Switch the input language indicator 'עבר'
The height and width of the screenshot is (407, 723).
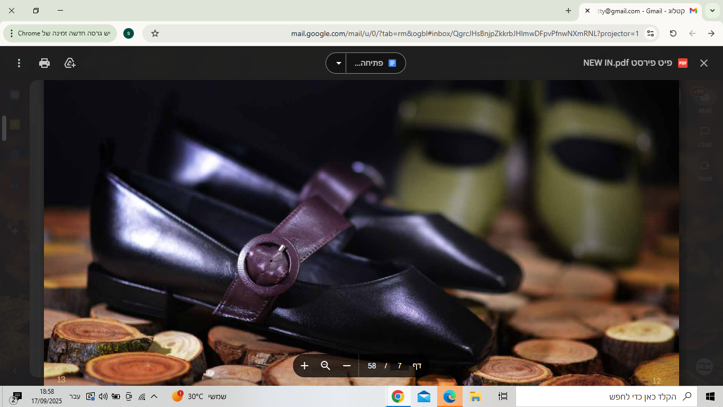pyautogui.click(x=75, y=396)
